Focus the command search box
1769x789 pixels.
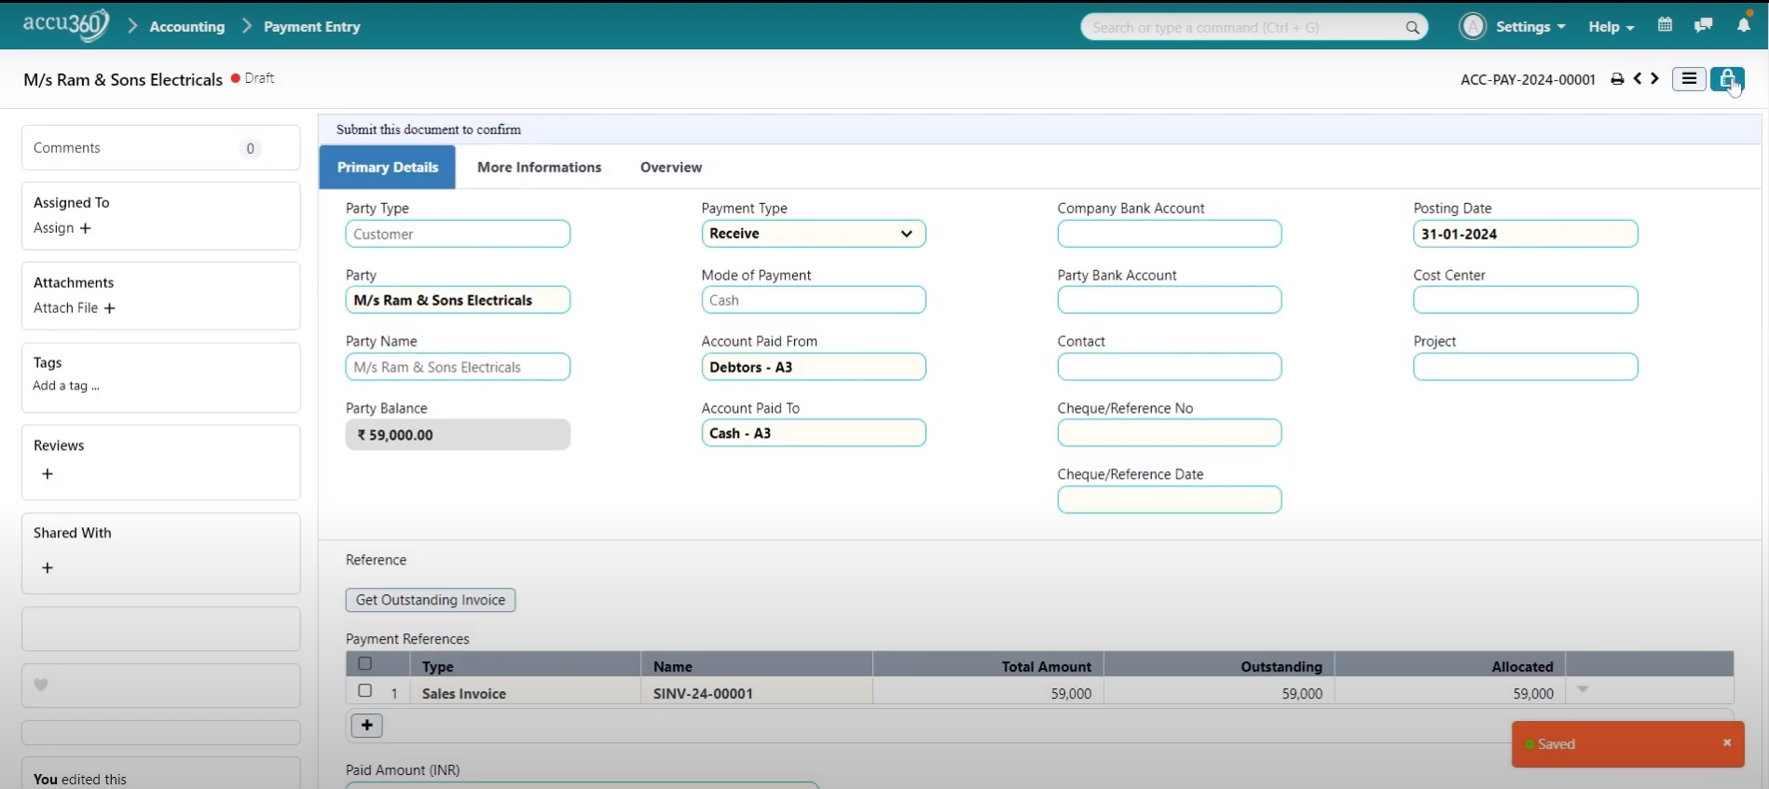1254,27
